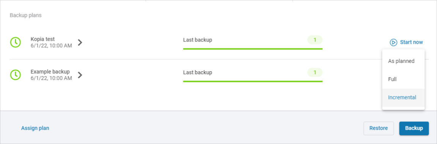Click the Start now play icon
Image resolution: width=437 pixels, height=144 pixels.
tap(393, 42)
